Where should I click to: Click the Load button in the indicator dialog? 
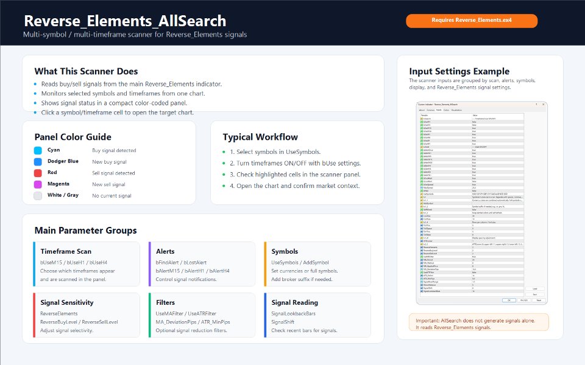point(534,288)
